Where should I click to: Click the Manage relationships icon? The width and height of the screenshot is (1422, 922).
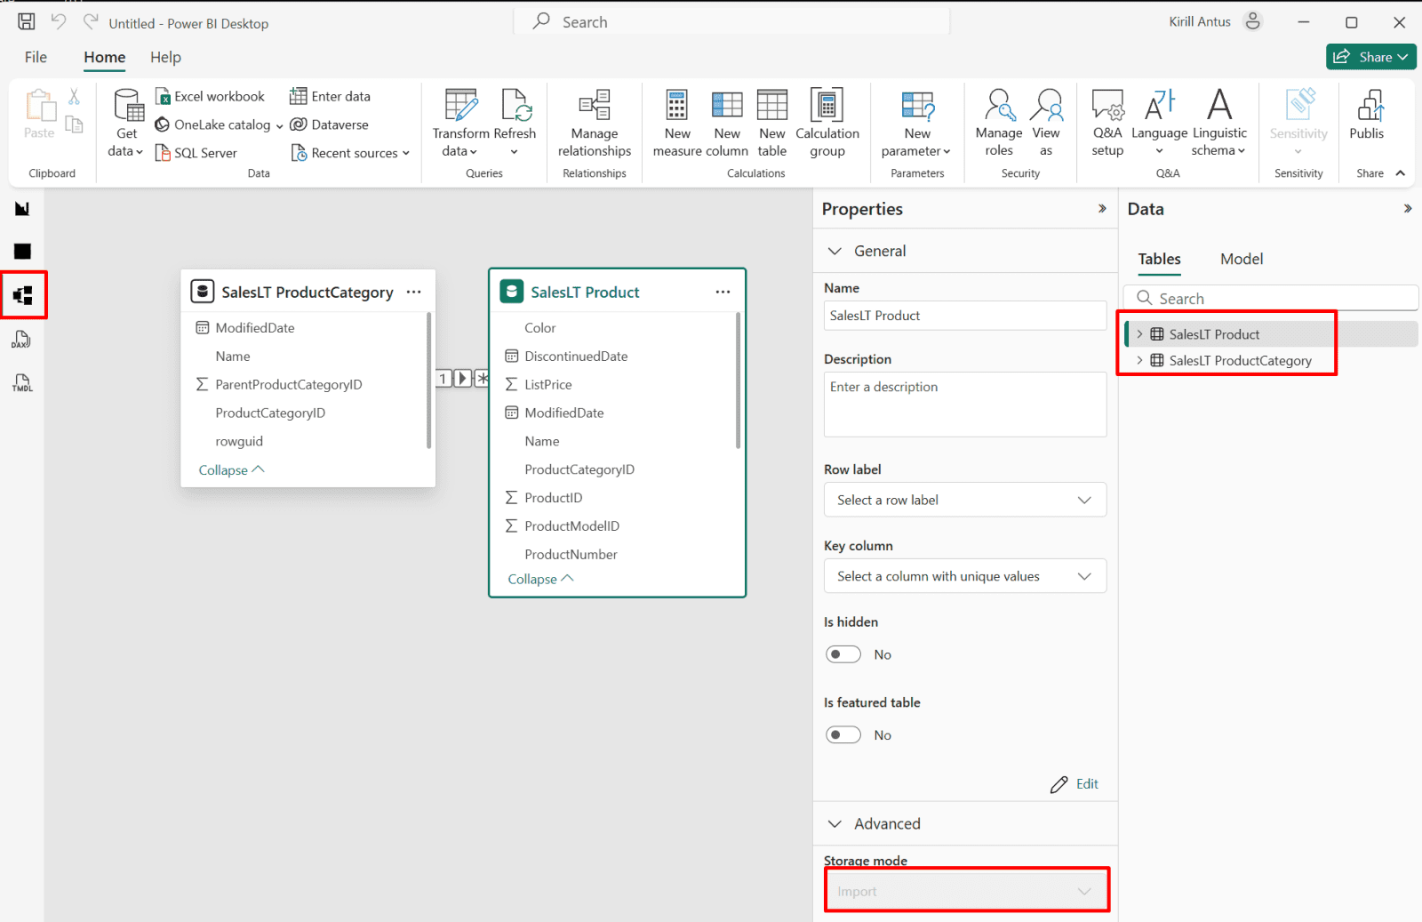[594, 106]
